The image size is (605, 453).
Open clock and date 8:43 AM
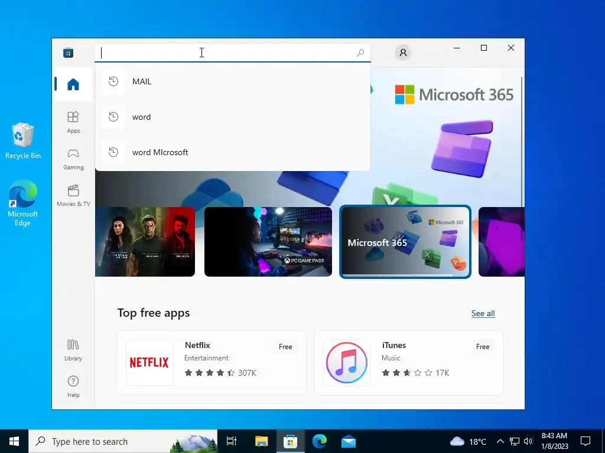pos(554,441)
